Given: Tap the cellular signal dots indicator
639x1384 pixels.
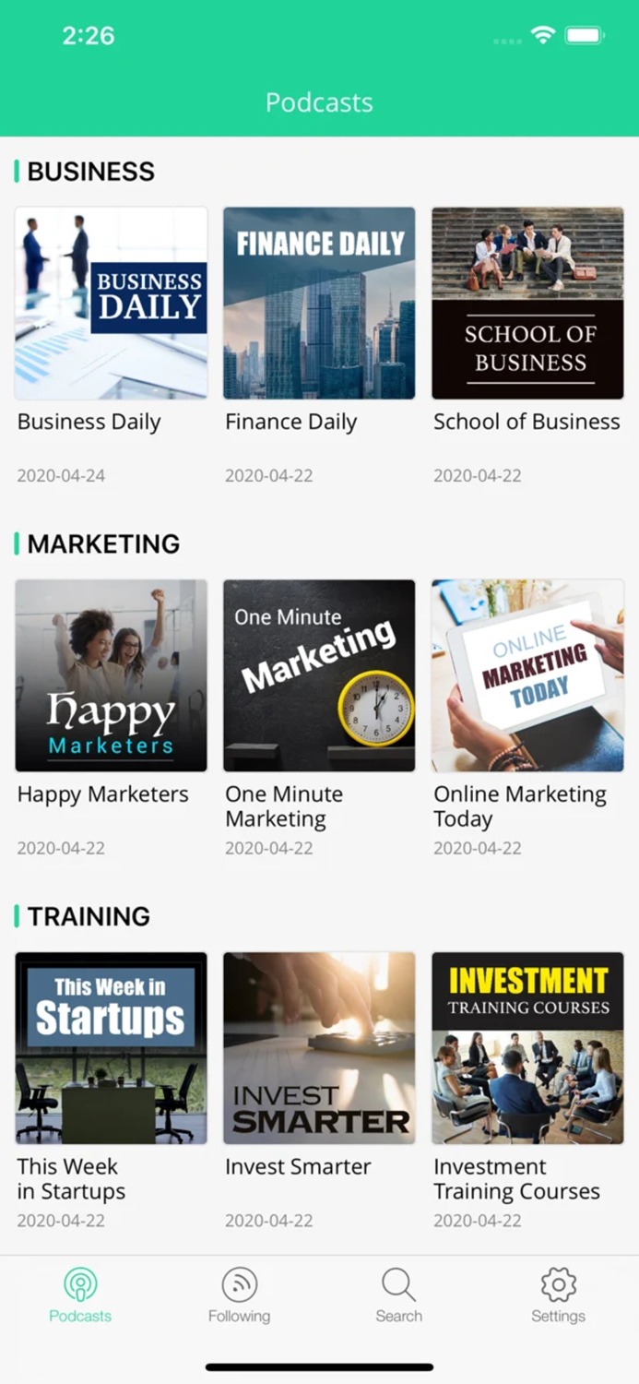Looking at the screenshot, I should 506,39.
